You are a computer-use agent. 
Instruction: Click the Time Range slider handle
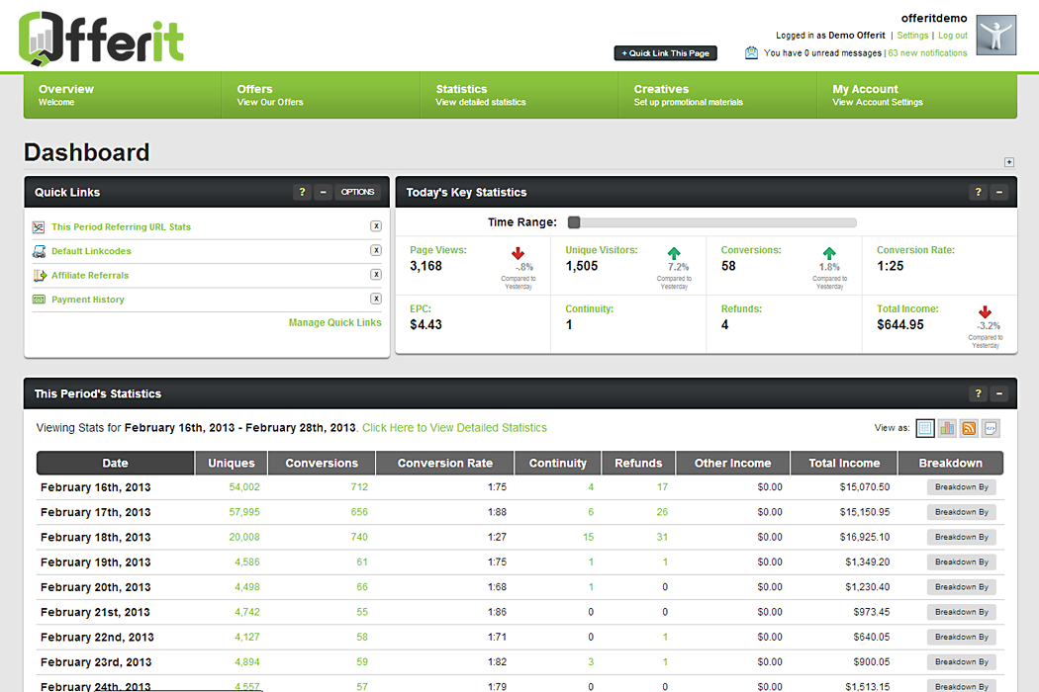coord(574,222)
